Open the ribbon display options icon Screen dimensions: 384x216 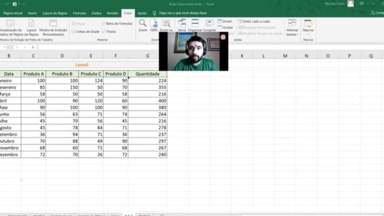(x=361, y=4)
